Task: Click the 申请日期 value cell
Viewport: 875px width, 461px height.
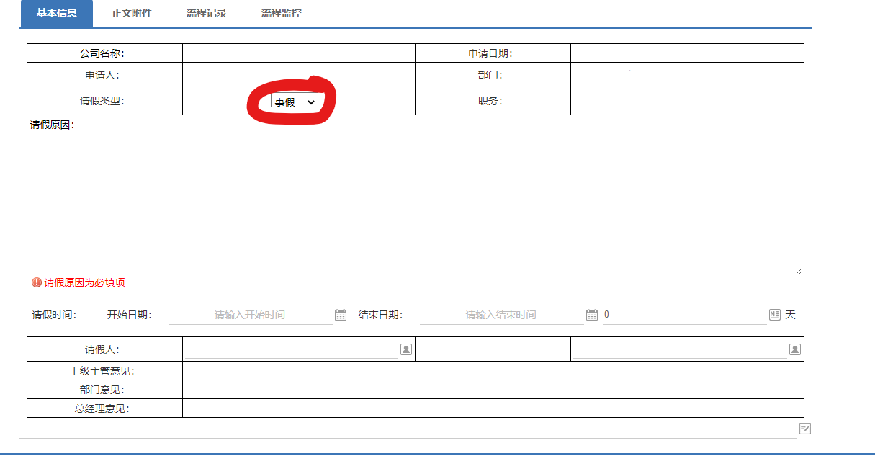Action: pos(687,53)
